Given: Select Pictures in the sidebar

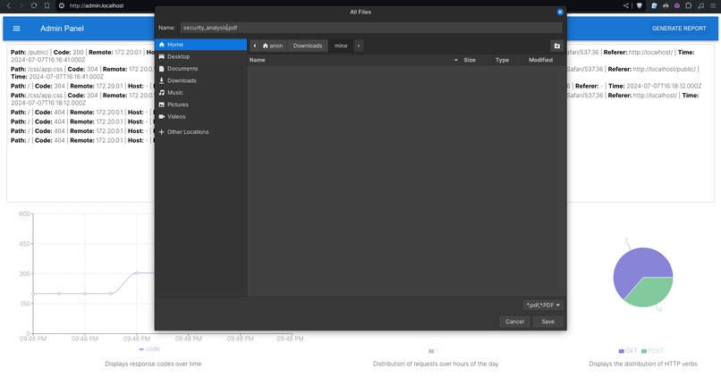Looking at the screenshot, I should [201, 104].
